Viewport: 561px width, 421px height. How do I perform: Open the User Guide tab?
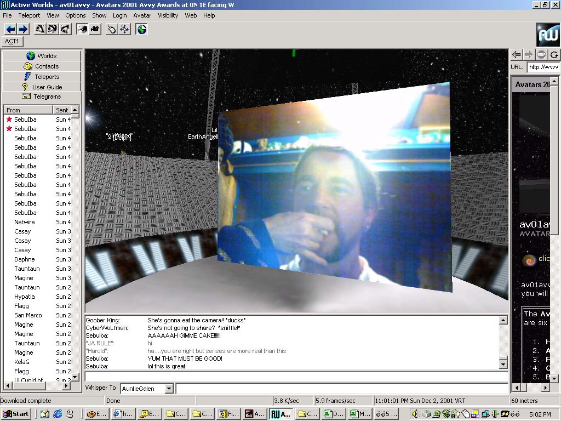pos(42,87)
